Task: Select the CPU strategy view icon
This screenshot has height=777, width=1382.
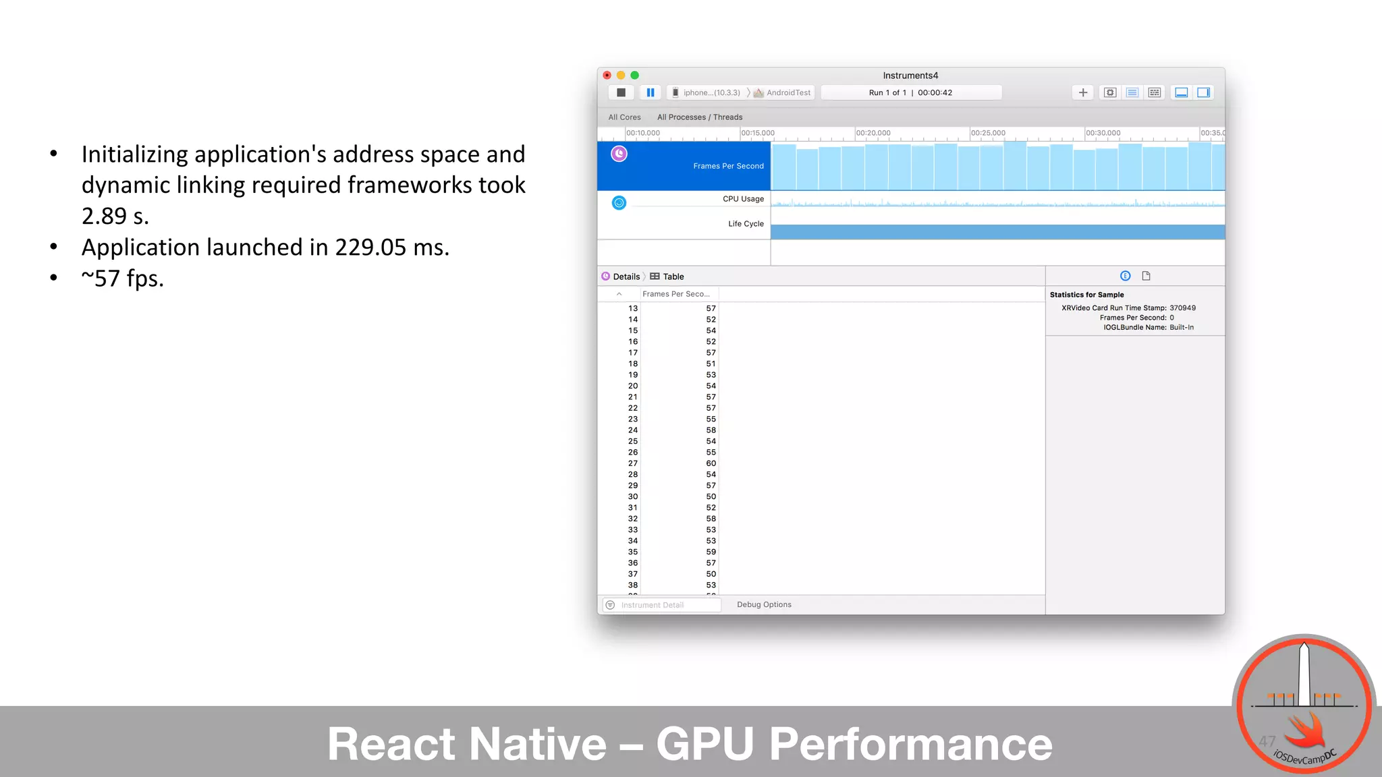Action: pyautogui.click(x=1110, y=92)
